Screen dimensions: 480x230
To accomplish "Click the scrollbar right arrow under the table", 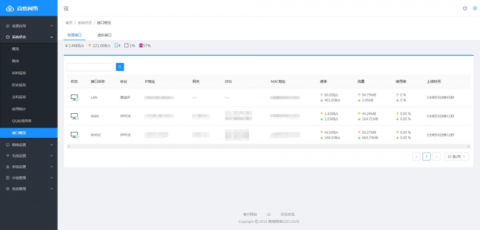I will pyautogui.click(x=469, y=147).
